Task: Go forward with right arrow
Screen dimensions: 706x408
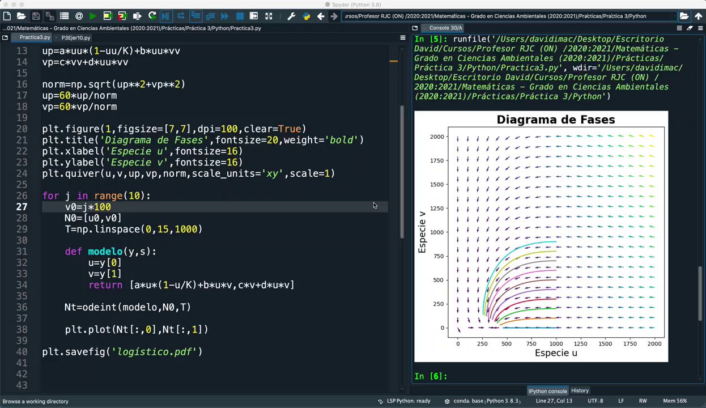Action: (x=334, y=16)
